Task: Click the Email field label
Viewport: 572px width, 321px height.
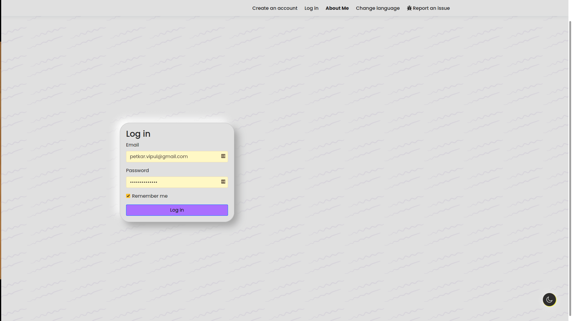Action: pyautogui.click(x=132, y=145)
